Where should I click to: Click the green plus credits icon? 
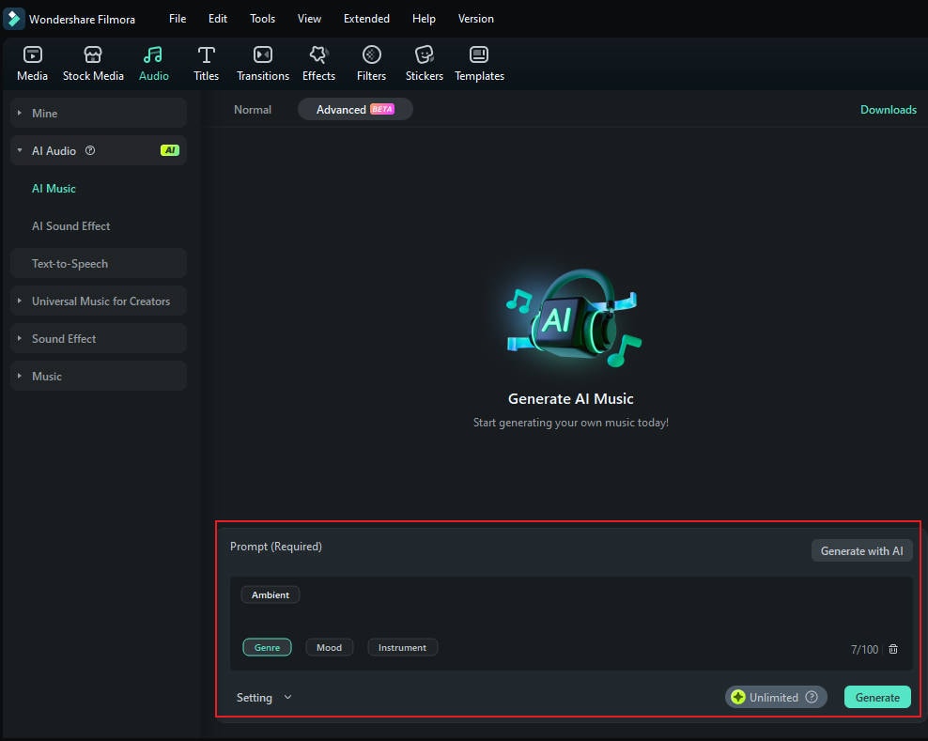[738, 697]
